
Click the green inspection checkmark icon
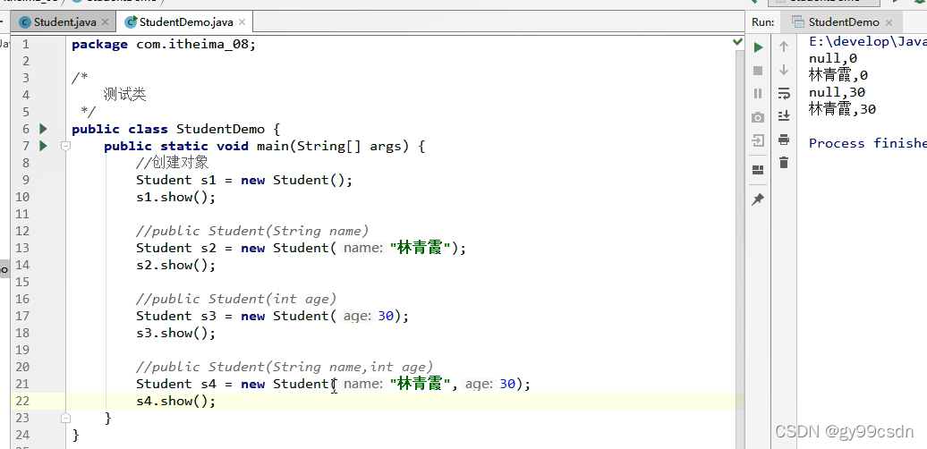coord(737,42)
